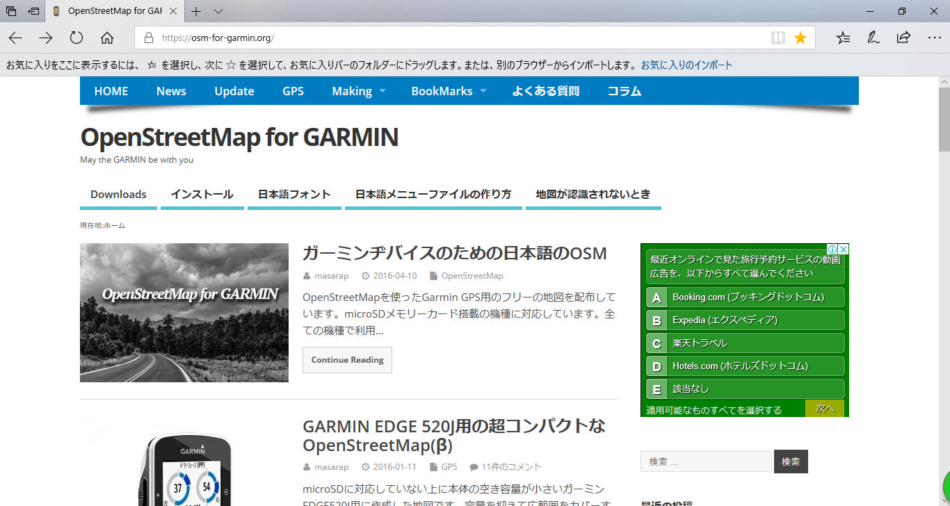950x506 pixels.
Task: Open the 日本語フォント tab
Action: 294,195
